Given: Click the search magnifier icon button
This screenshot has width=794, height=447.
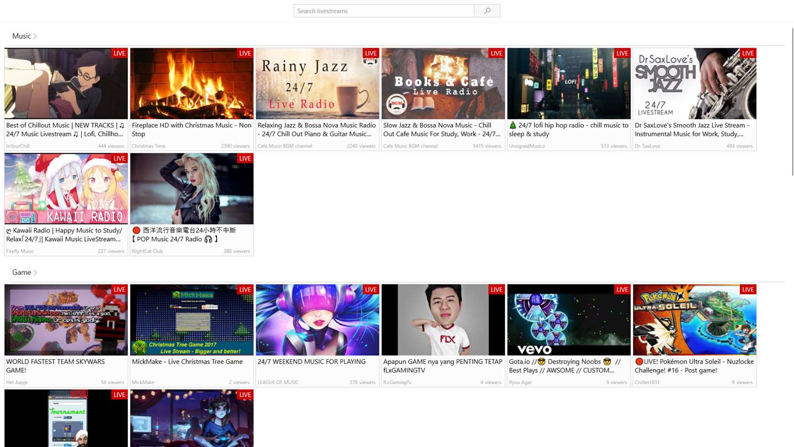Looking at the screenshot, I should pyautogui.click(x=487, y=11).
